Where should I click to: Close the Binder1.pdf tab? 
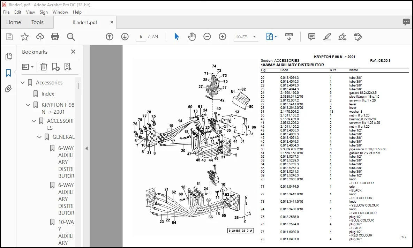point(112,22)
